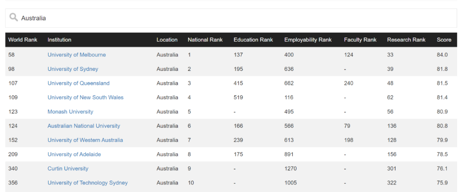Select world rank value 152
The width and height of the screenshot is (460, 192).
coord(13,140)
